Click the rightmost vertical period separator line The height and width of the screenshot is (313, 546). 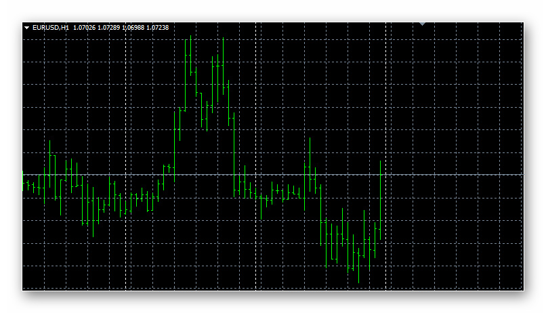pos(386,102)
